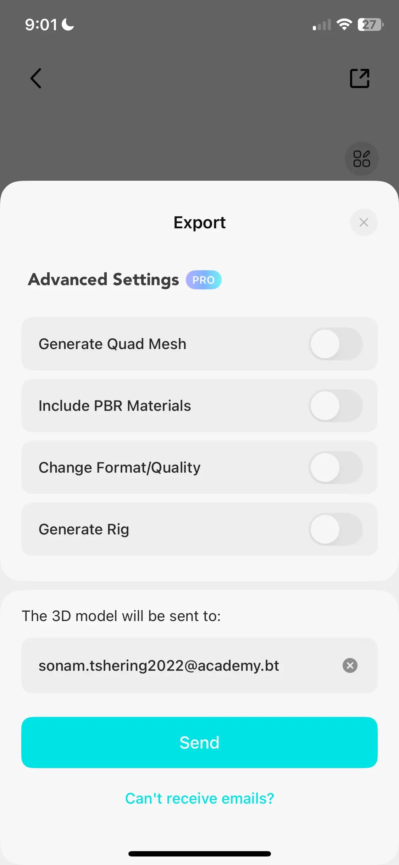The image size is (399, 865).
Task: Open "Can't receive emails?" link
Action: point(199,798)
